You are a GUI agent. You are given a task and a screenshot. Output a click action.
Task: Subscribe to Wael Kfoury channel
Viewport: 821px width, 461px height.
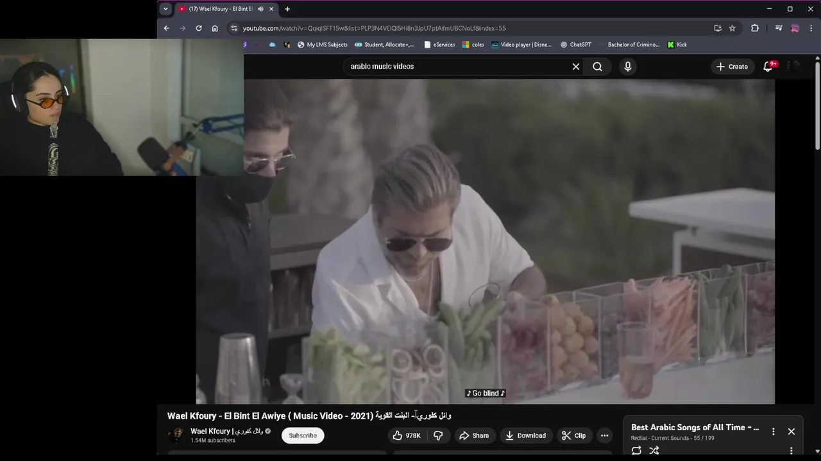(303, 435)
